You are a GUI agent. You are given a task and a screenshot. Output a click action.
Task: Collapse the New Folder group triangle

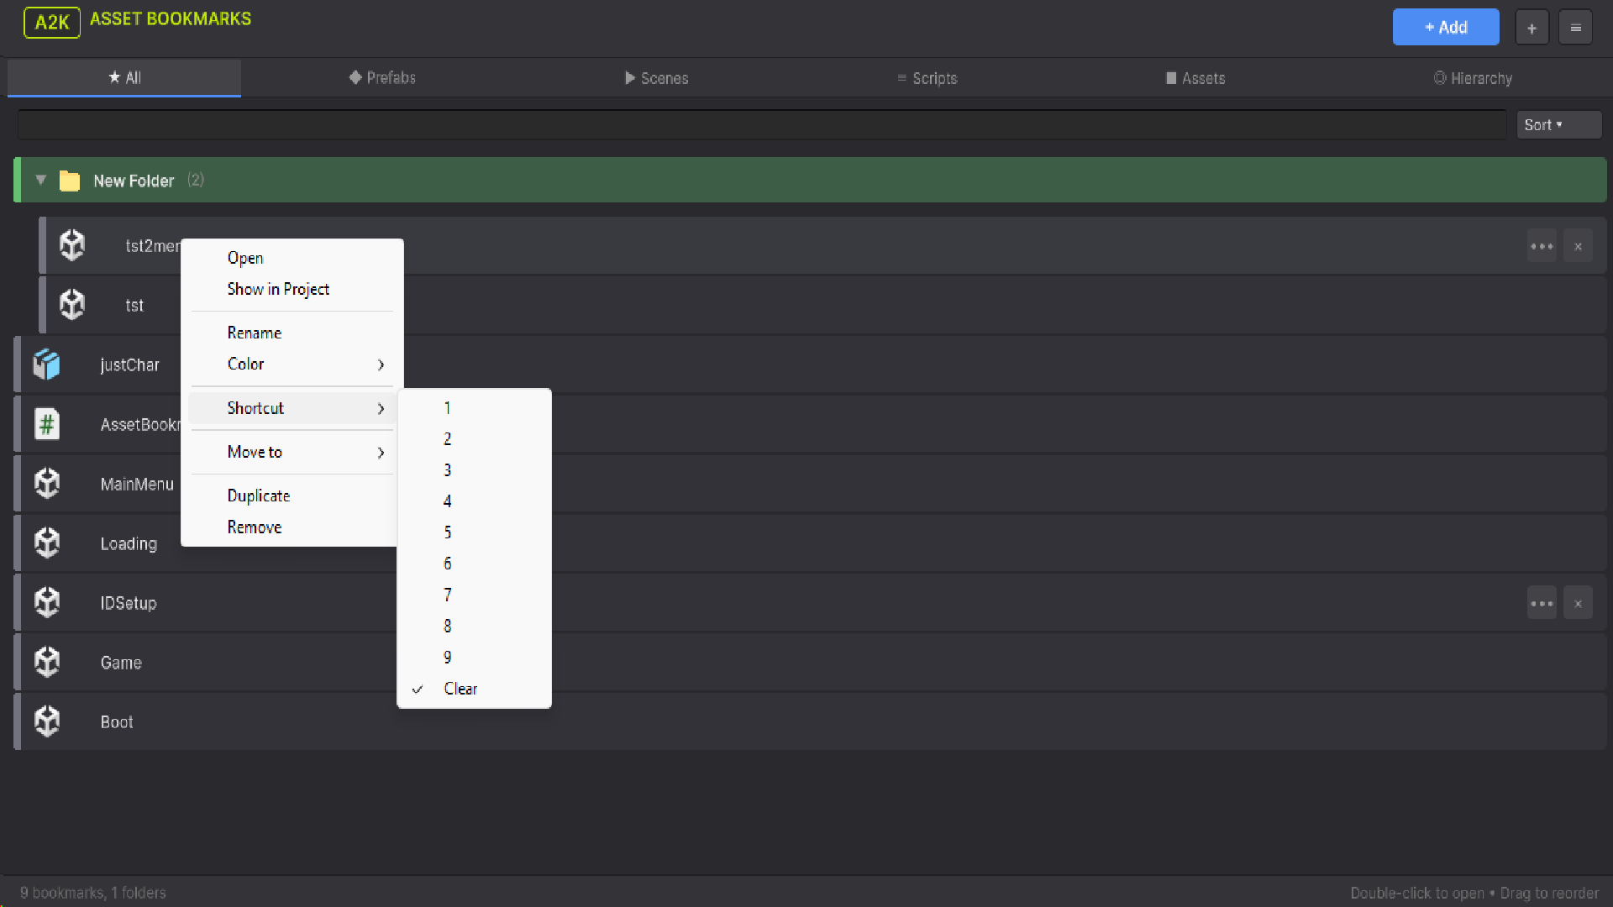click(x=40, y=180)
